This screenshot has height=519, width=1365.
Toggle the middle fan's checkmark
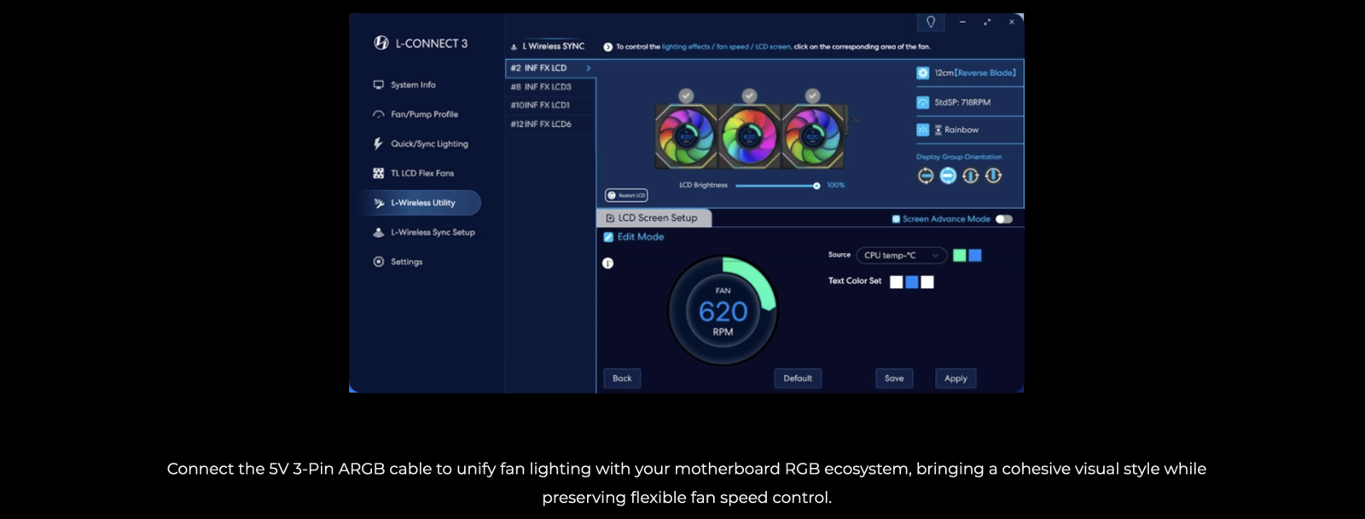749,95
